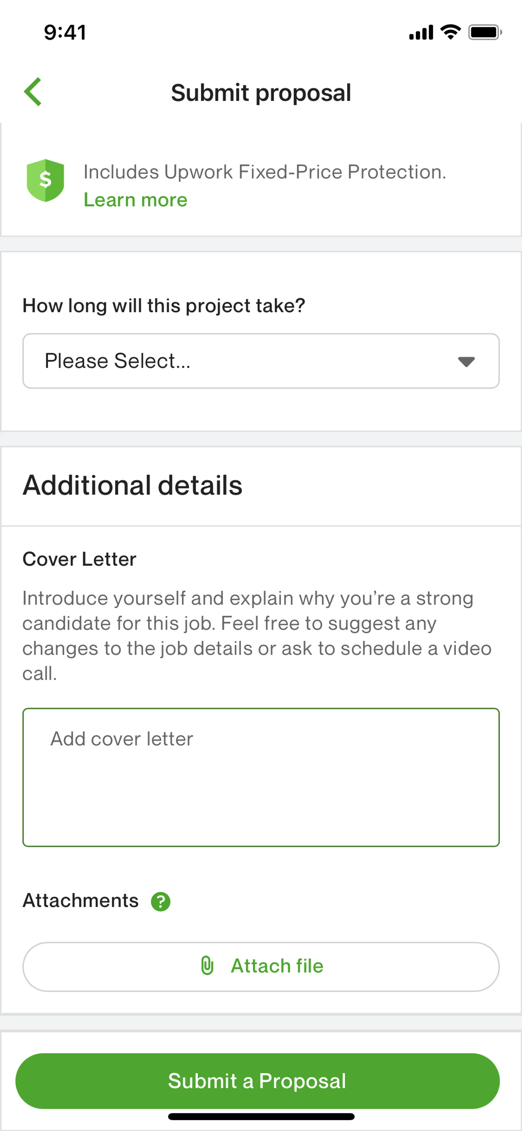
Task: Click the Attach file button
Action: point(261,966)
